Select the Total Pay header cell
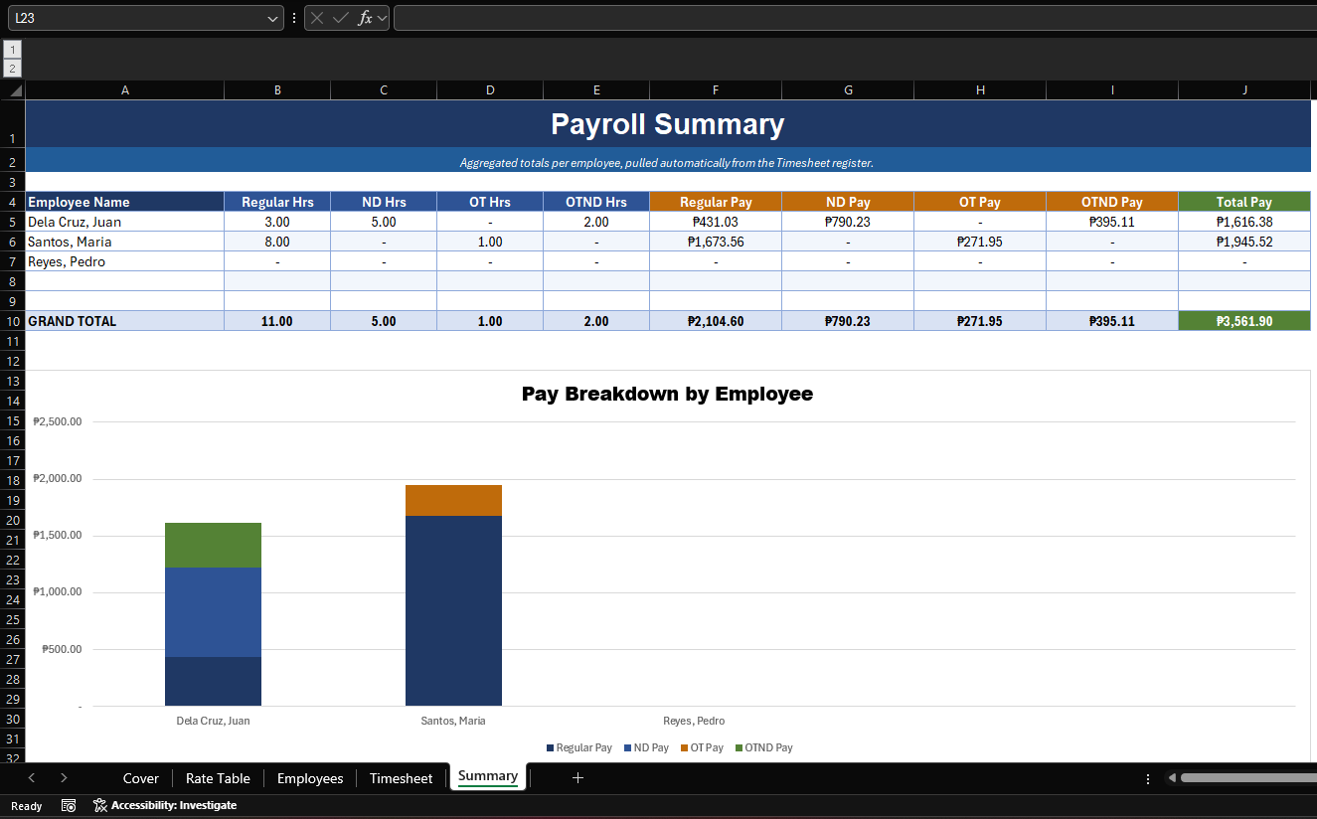 click(1244, 202)
